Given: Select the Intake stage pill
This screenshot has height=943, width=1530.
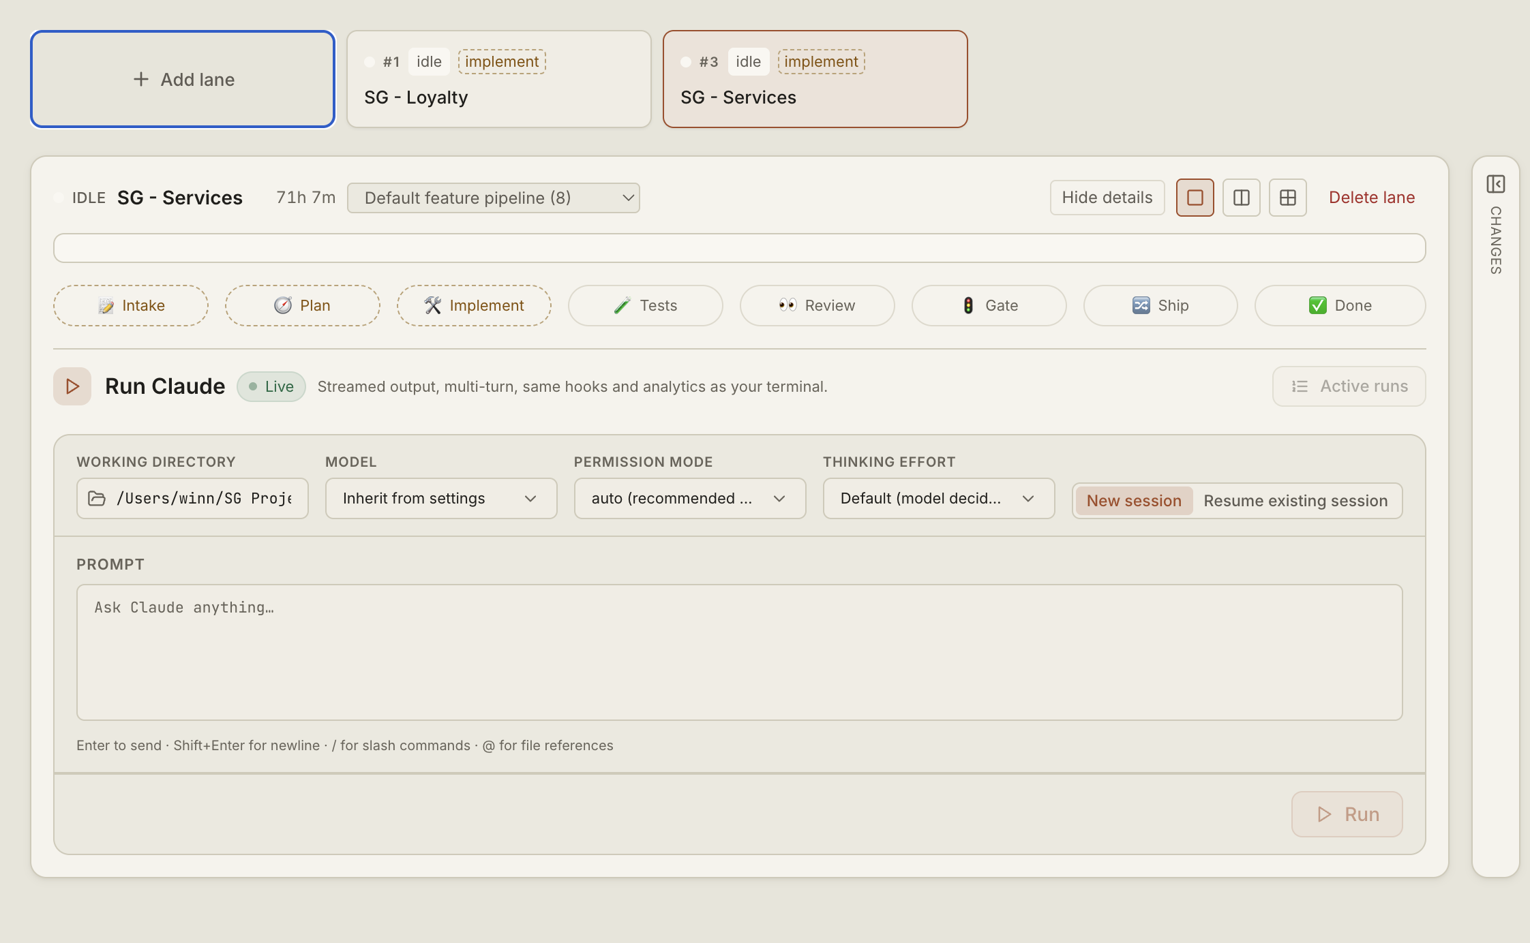Looking at the screenshot, I should [131, 305].
